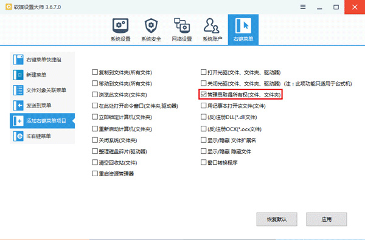Select IE右键菜单 in sidebar
The width and height of the screenshot is (365, 240).
point(42,136)
